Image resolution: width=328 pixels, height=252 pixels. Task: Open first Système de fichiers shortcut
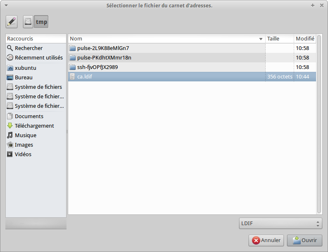[x=38, y=87]
